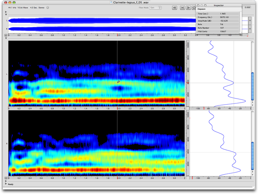Viewport: 258px width, 194px height.
Task: Click the Inspector panel title bar
Action: (x=218, y=5)
